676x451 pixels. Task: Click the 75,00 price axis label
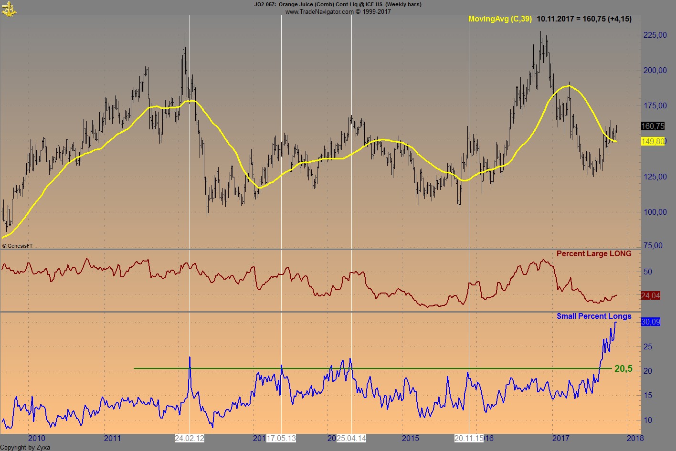point(653,245)
